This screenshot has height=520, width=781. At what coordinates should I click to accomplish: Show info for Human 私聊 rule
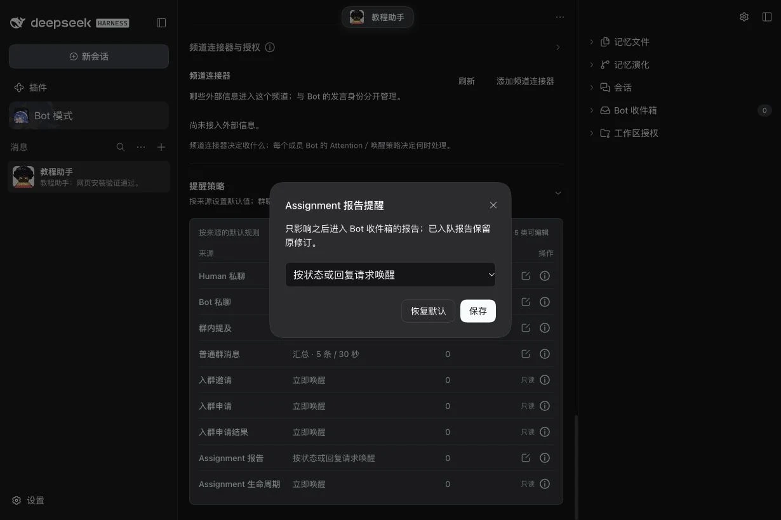[545, 276]
